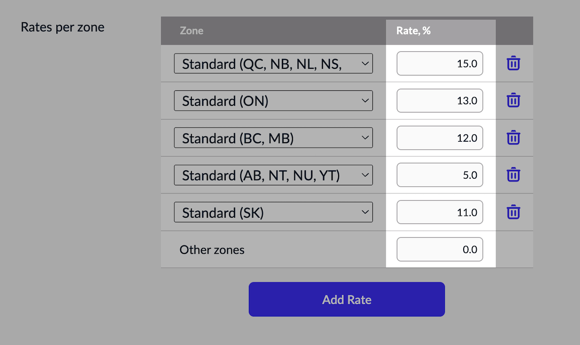Expand the Standard (AB, NT, NU, YT) dropdown
The width and height of the screenshot is (580, 345).
(273, 175)
